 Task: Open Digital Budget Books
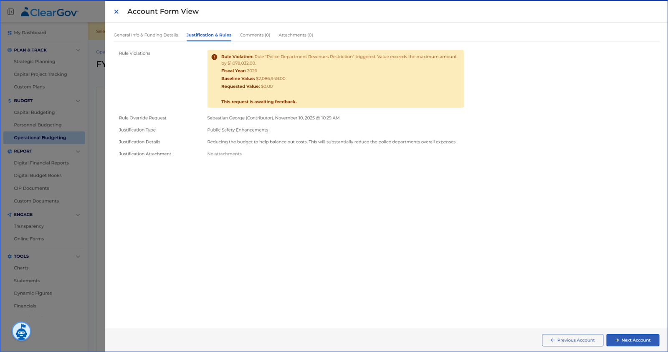38,175
